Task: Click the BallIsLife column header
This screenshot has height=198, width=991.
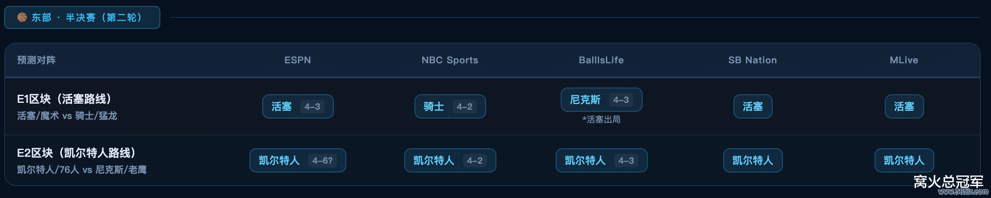Action: 601,60
